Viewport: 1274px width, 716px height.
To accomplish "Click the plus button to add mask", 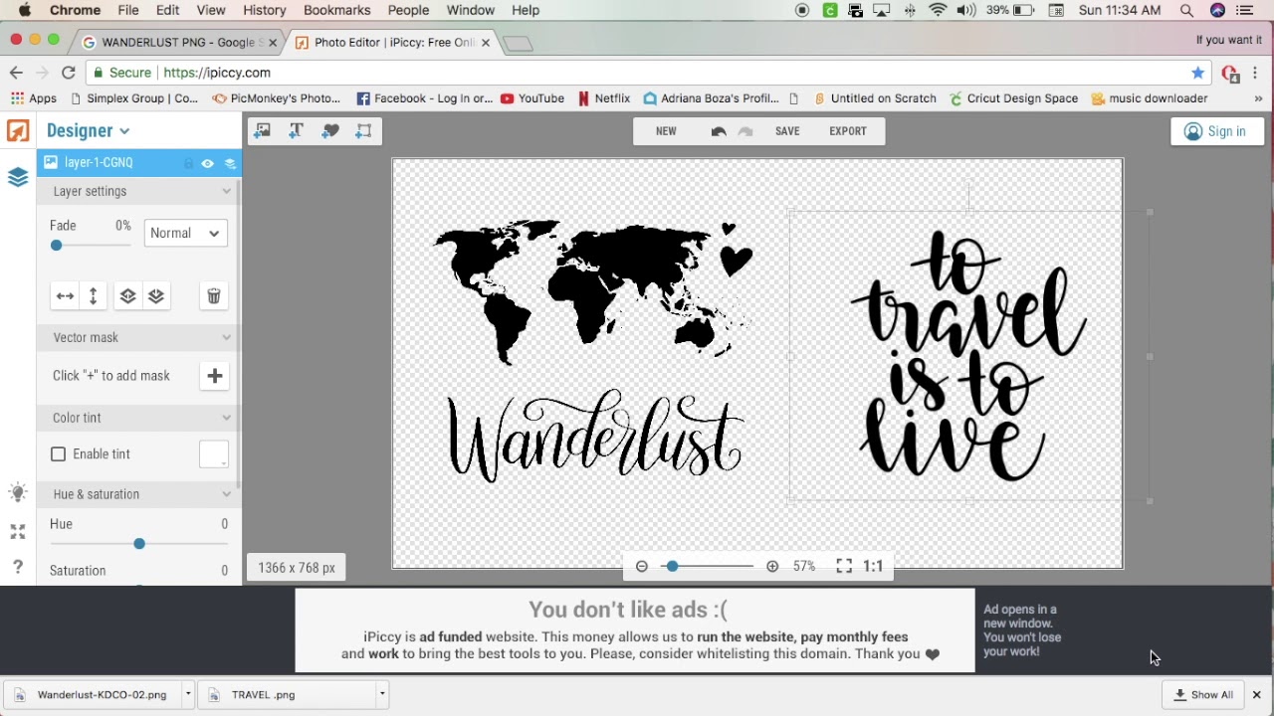I will coord(215,376).
